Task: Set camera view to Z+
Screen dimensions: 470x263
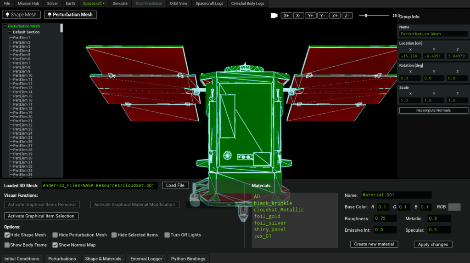Action: pyautogui.click(x=335, y=16)
